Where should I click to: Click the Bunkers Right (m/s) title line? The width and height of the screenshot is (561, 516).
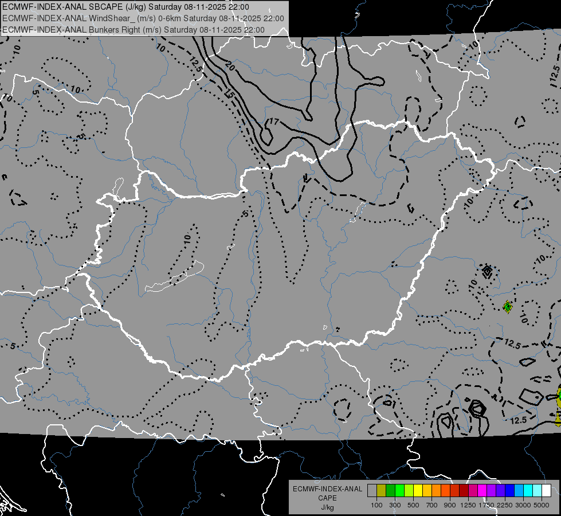point(134,30)
